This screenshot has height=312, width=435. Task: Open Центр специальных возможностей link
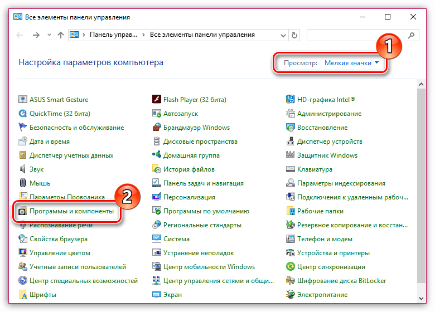coord(84,281)
